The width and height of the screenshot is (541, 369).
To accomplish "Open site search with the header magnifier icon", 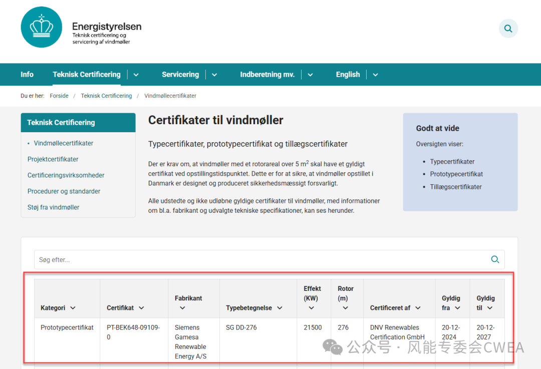I will [508, 29].
